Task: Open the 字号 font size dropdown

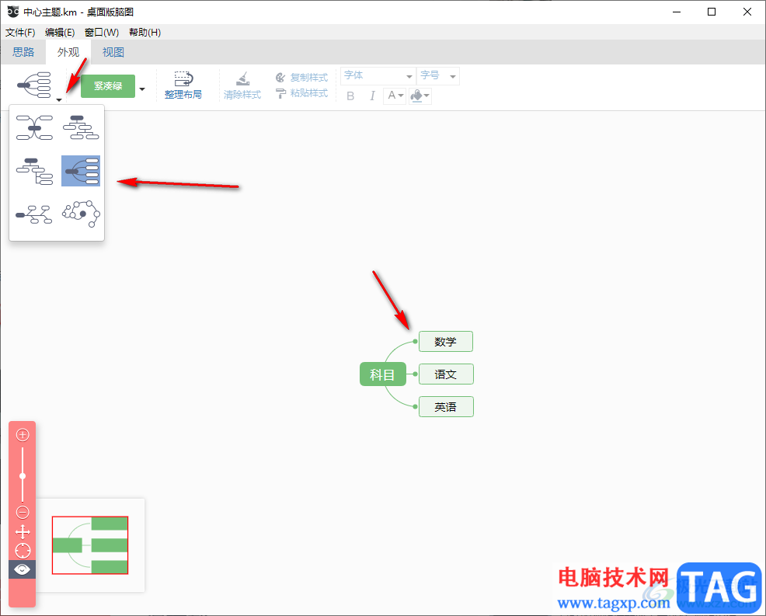Action: [438, 75]
